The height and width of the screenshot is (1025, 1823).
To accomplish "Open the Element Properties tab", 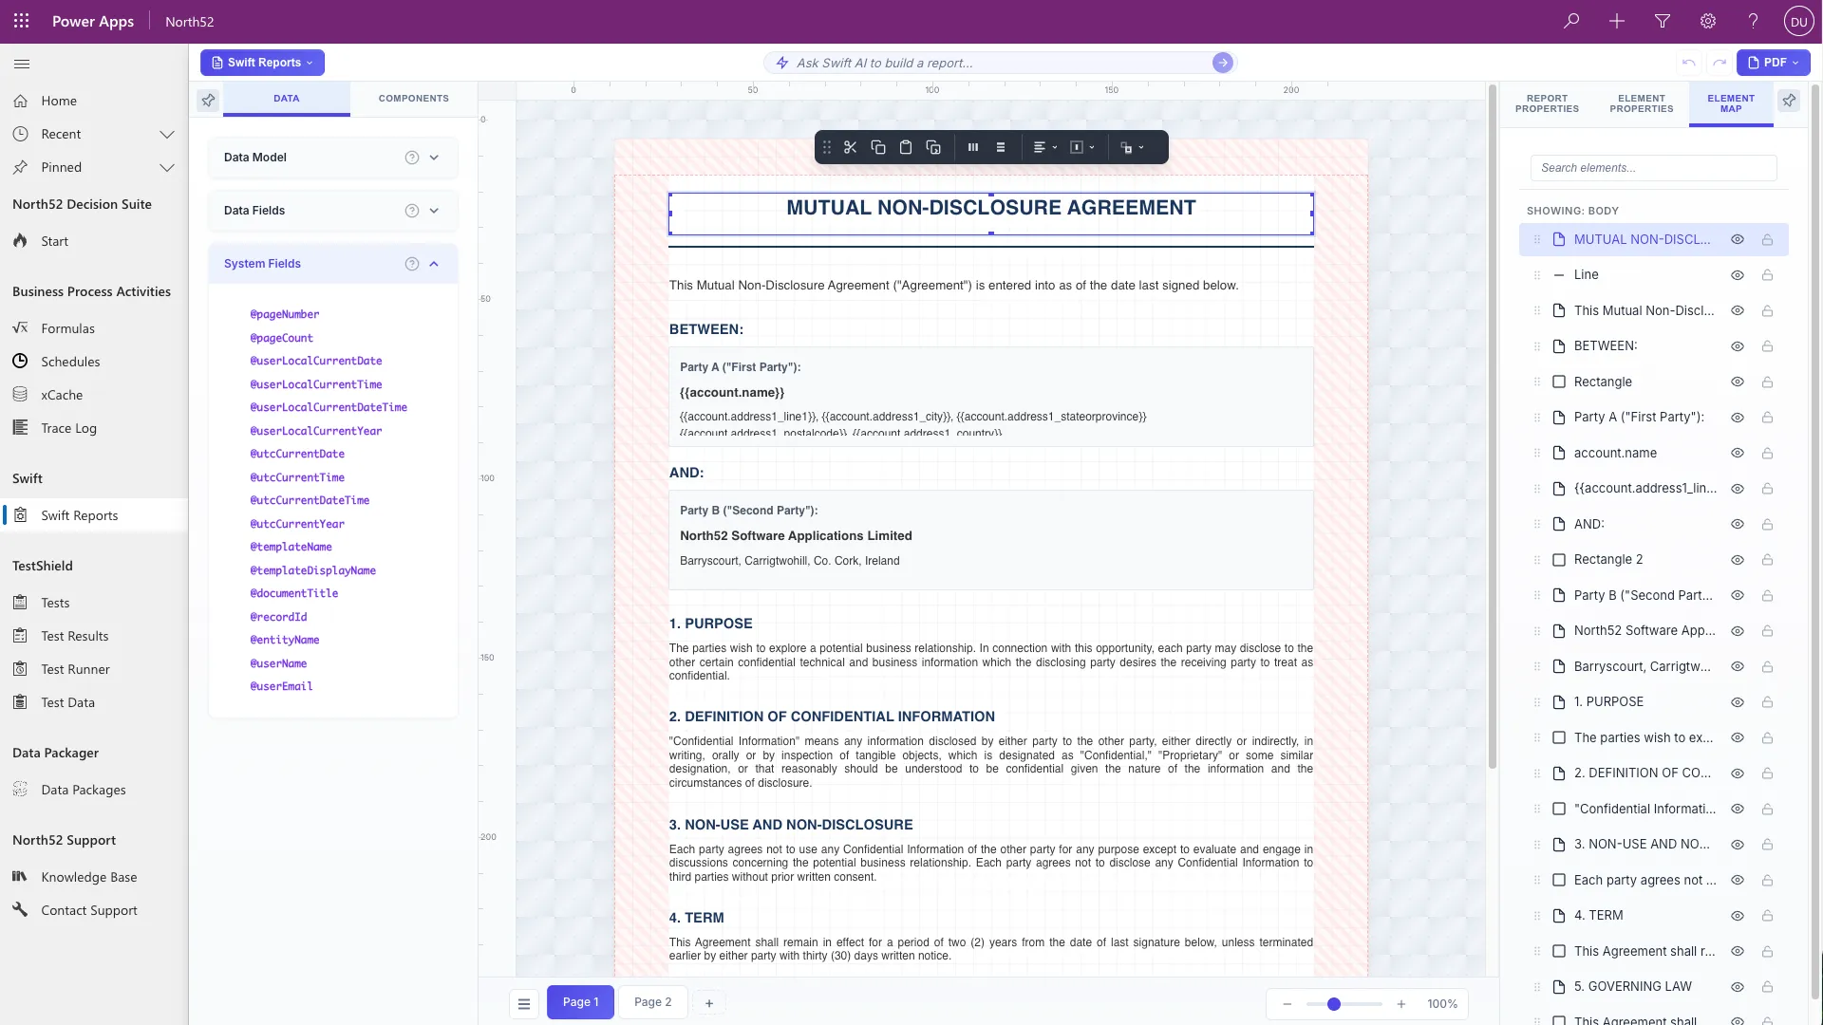I will [1641, 103].
